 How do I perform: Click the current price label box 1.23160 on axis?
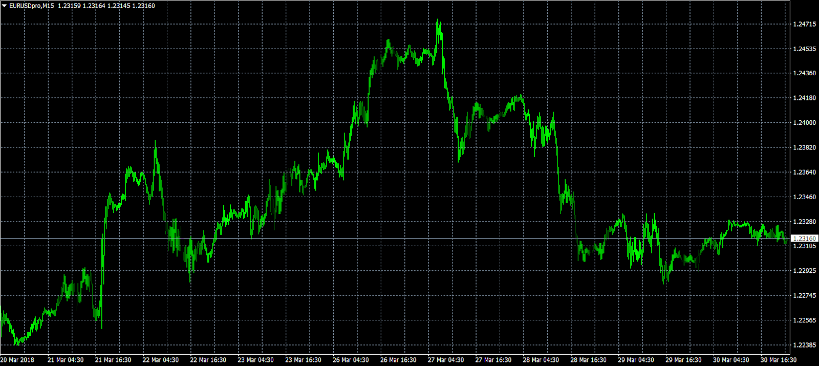click(804, 239)
